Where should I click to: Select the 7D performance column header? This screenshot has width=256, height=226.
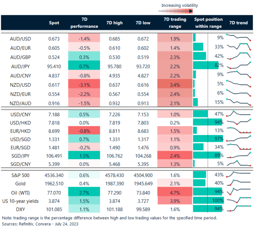click(84, 23)
